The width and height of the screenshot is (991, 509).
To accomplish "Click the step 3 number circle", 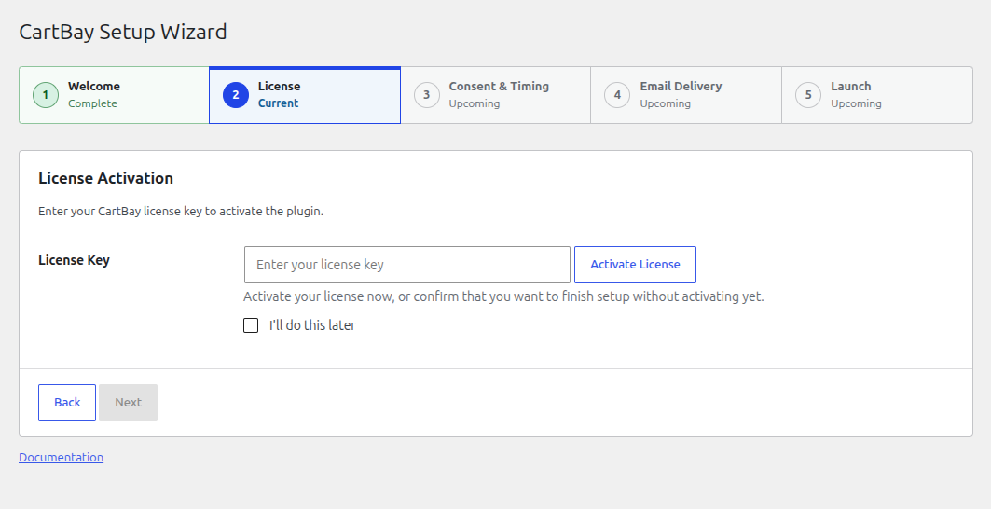I will 427,95.
